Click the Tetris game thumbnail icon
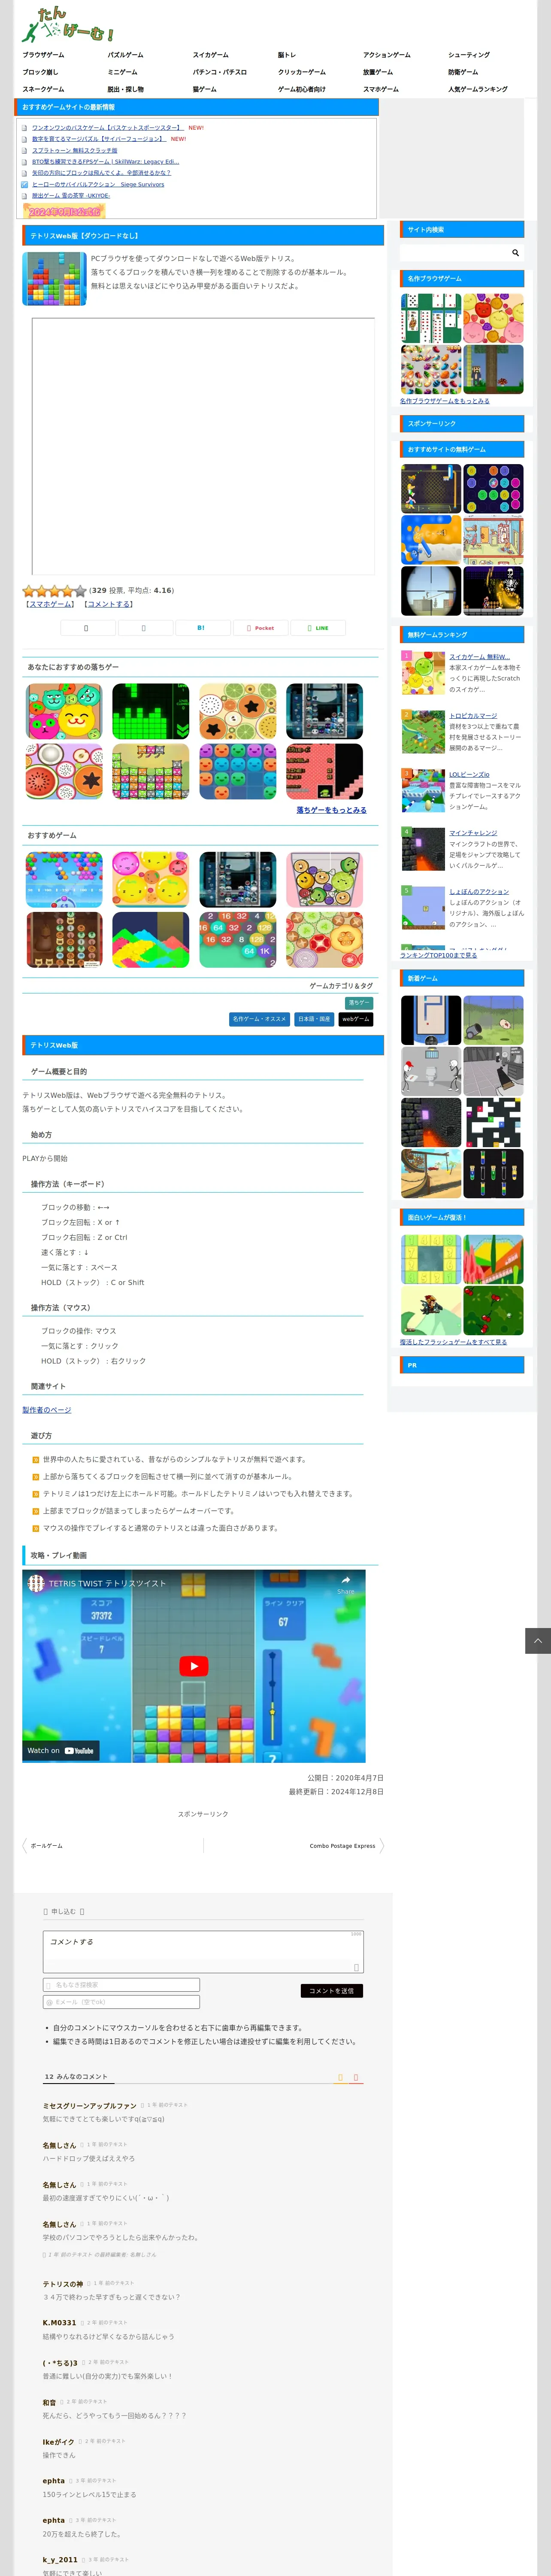This screenshot has height=2576, width=551. point(54,278)
